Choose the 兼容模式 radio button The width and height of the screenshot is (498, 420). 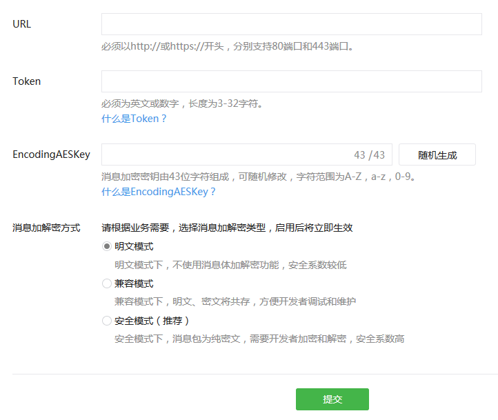[x=107, y=283]
